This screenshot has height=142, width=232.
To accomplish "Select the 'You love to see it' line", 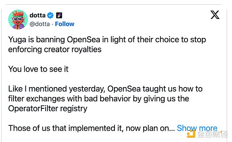I will point(38,69).
